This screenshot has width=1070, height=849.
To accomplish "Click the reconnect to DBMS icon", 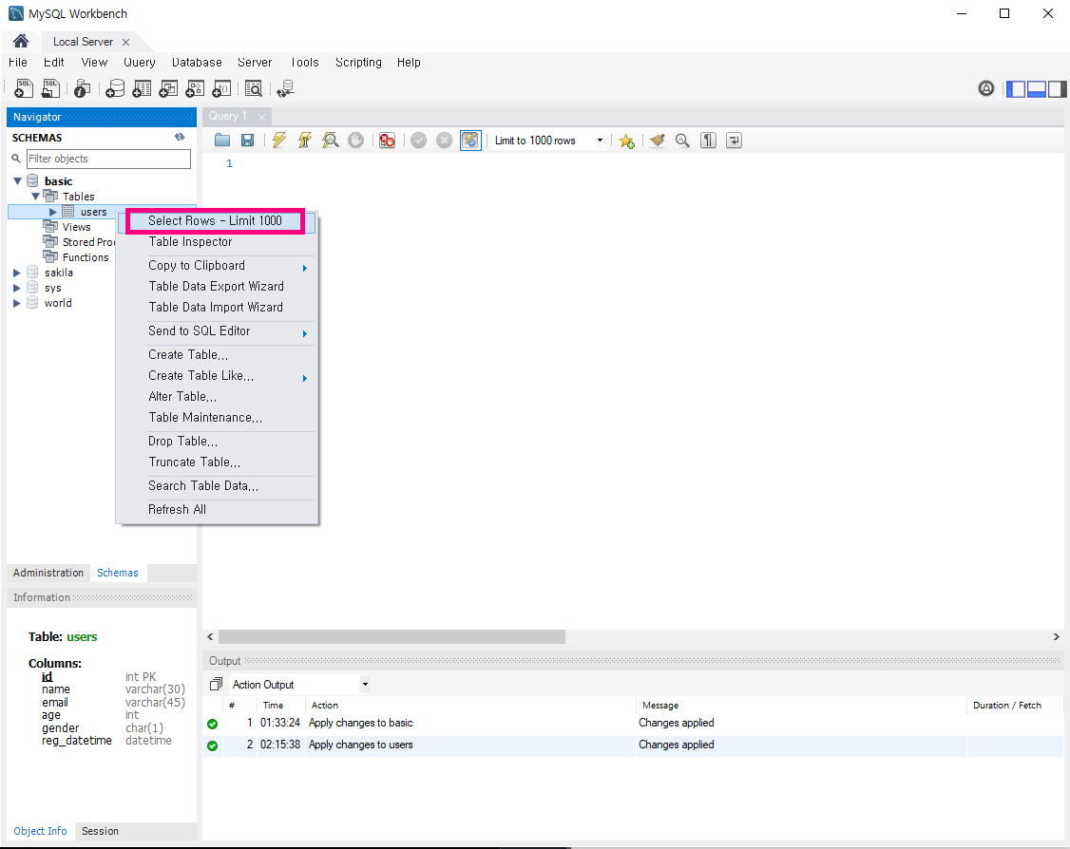I will coord(285,88).
